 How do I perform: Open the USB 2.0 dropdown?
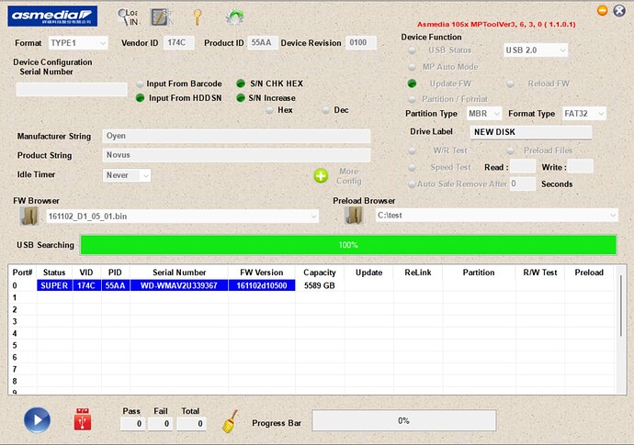coord(536,50)
